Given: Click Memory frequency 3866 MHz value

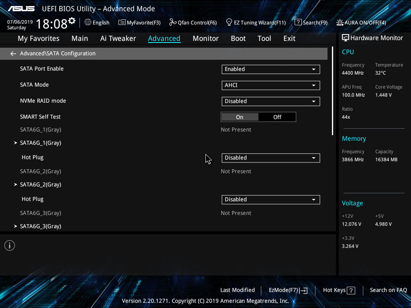Looking at the screenshot, I should (352, 160).
